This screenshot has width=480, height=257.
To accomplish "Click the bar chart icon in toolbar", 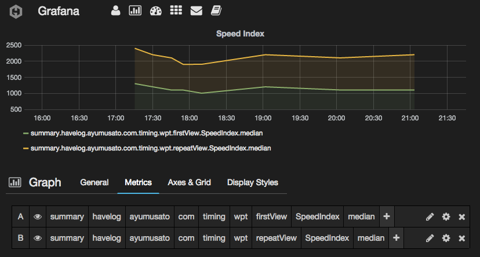I will pyautogui.click(x=135, y=10).
